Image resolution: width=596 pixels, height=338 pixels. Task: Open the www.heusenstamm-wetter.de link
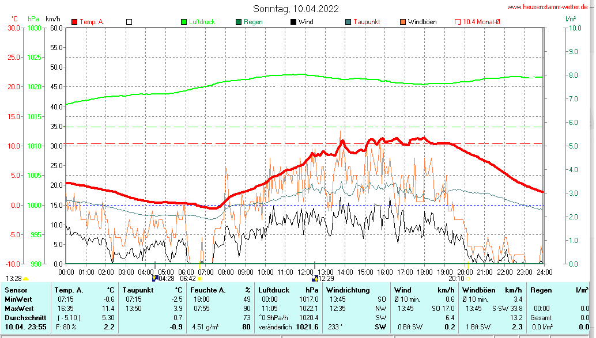[x=549, y=6]
